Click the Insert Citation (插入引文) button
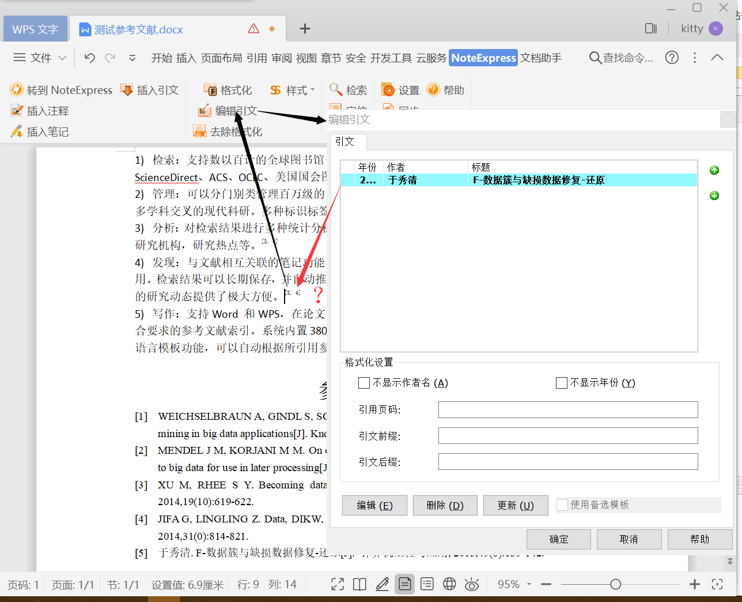Screen dimensions: 742x602 click(149, 90)
